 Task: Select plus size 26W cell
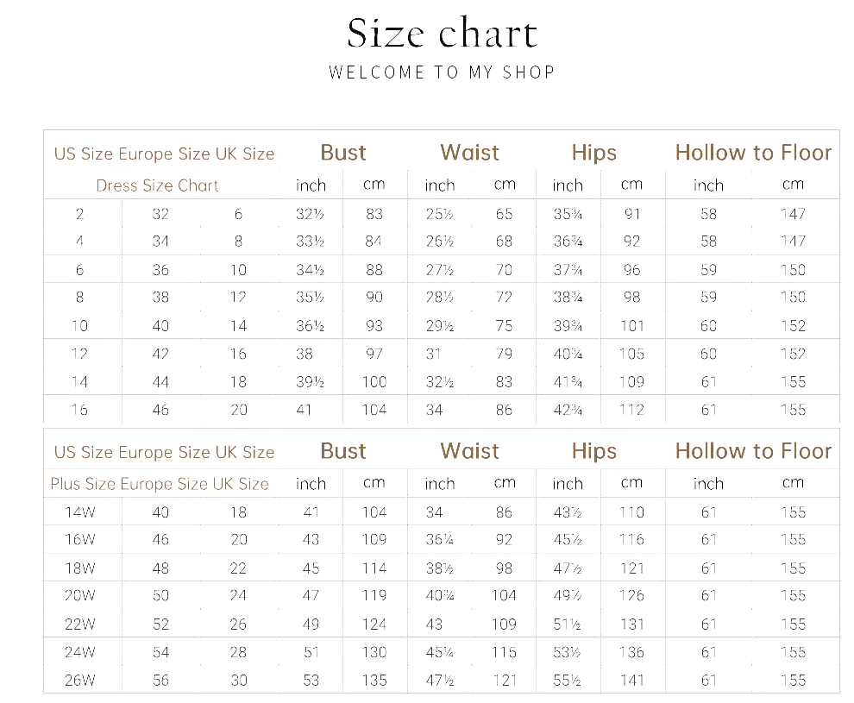(x=79, y=680)
